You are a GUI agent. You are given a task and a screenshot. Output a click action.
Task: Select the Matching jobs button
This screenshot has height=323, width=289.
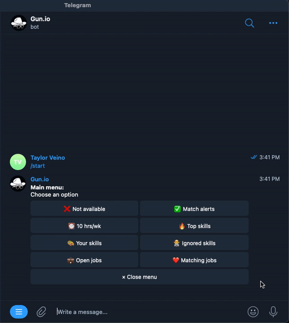194,260
